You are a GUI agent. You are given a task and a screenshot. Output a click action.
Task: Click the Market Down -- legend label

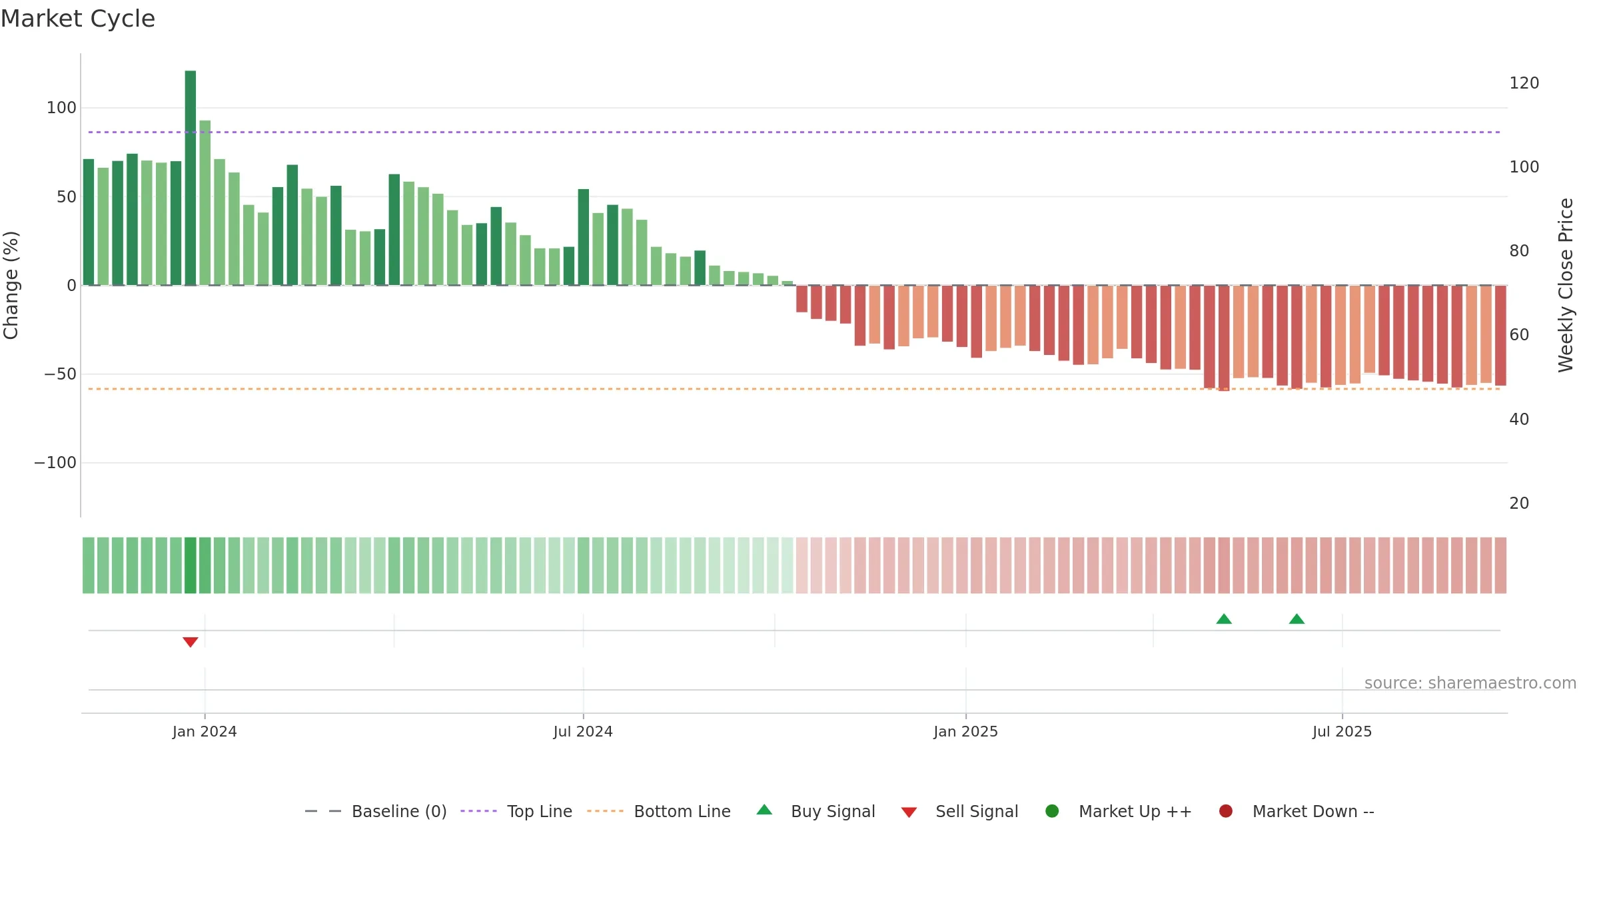(x=1313, y=811)
